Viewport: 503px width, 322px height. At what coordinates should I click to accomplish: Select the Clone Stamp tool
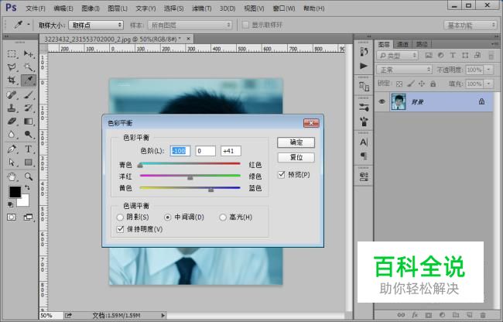12,108
